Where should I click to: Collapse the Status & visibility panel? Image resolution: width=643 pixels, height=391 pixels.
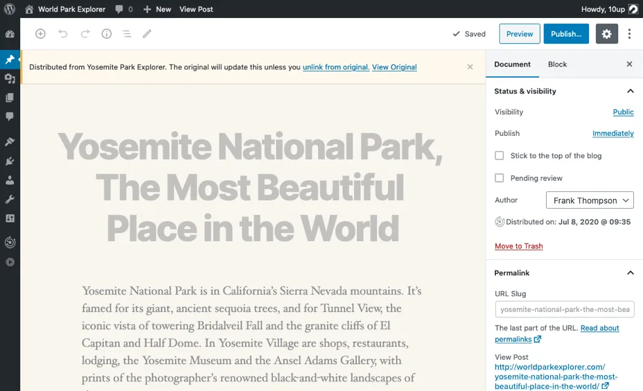coord(631,91)
